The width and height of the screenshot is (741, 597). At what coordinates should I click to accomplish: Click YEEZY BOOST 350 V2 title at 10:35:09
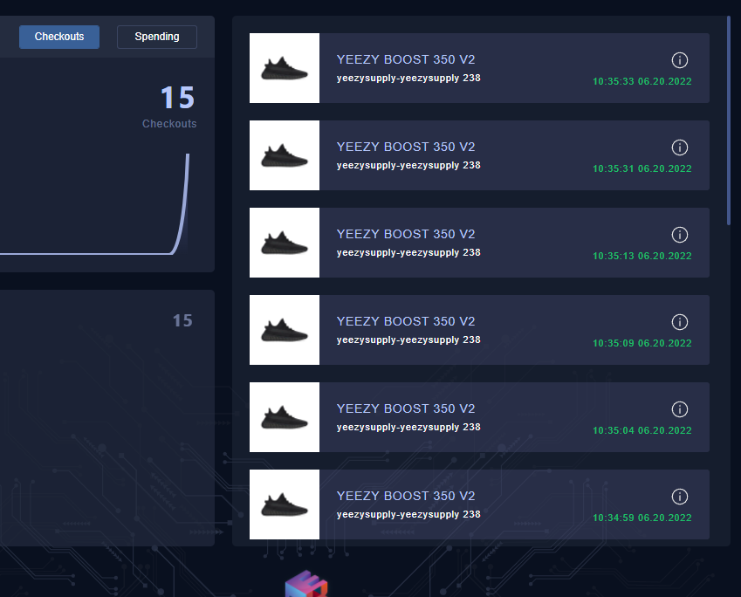pos(406,321)
